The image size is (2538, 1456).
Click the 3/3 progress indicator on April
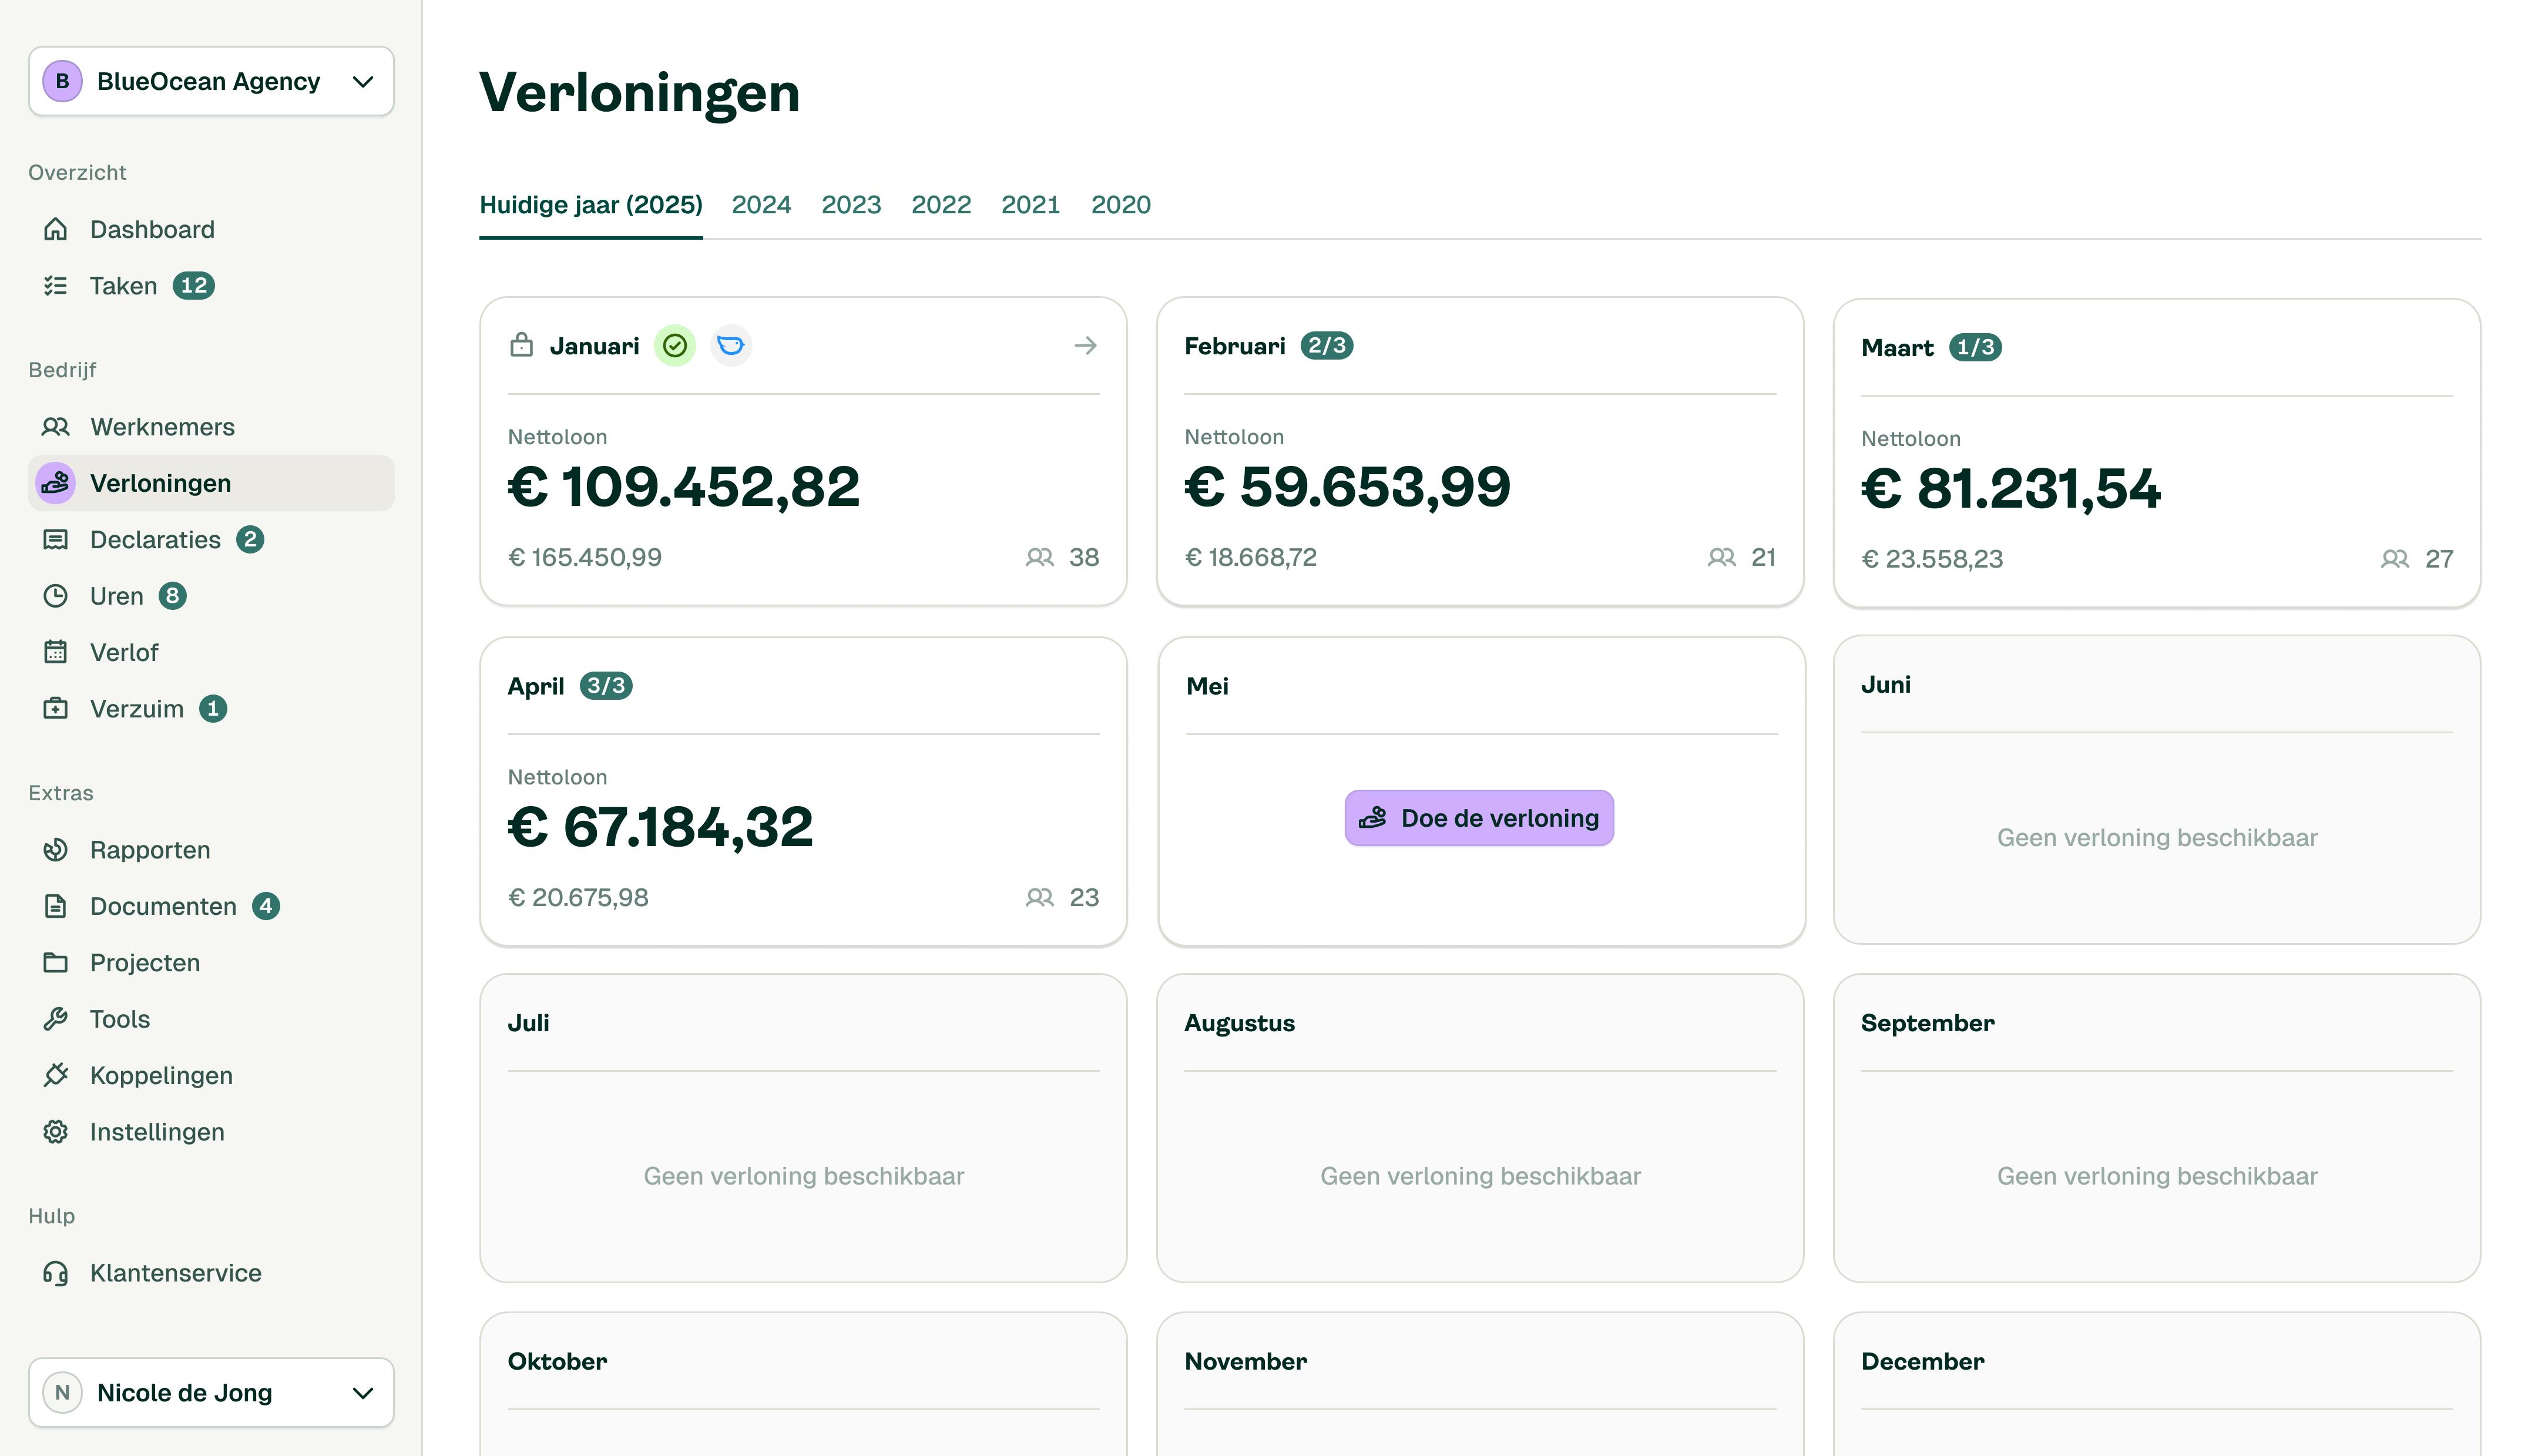point(606,685)
